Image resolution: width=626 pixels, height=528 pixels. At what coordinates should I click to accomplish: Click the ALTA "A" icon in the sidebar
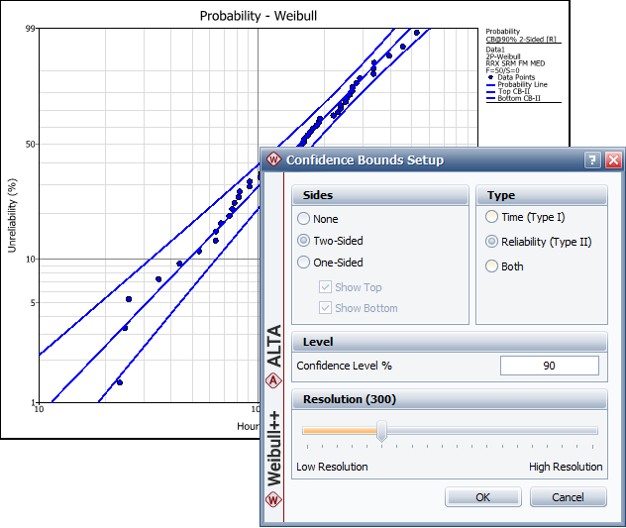click(x=273, y=380)
